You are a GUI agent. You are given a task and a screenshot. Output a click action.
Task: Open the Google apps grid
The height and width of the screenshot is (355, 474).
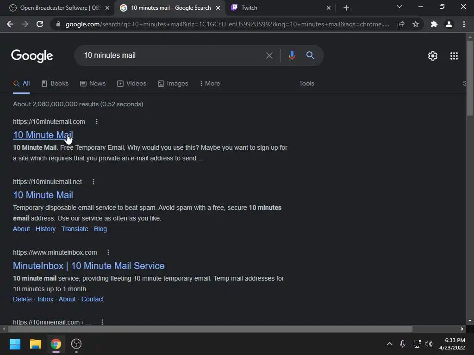(x=454, y=56)
